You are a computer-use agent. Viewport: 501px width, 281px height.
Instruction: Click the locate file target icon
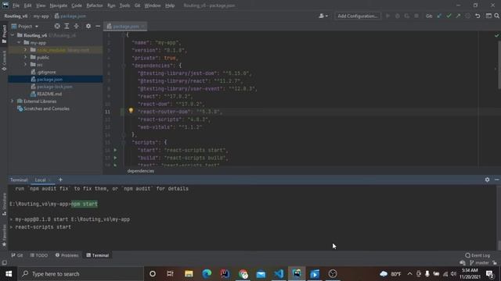57,26
